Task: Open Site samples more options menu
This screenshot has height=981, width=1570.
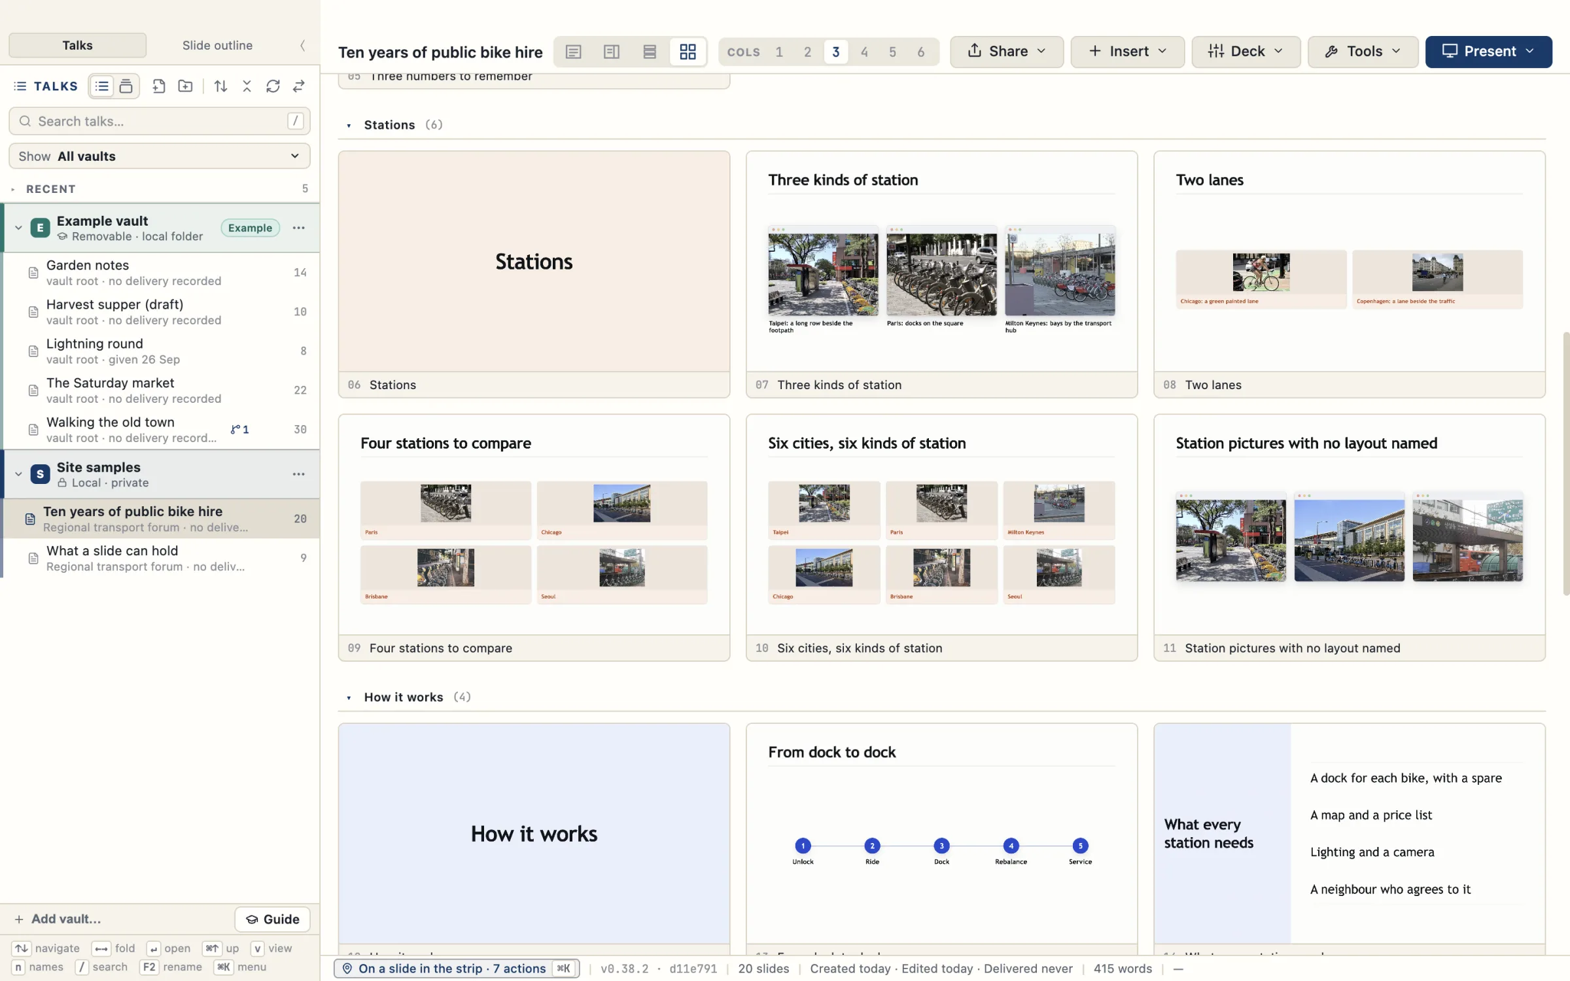Action: 298,474
